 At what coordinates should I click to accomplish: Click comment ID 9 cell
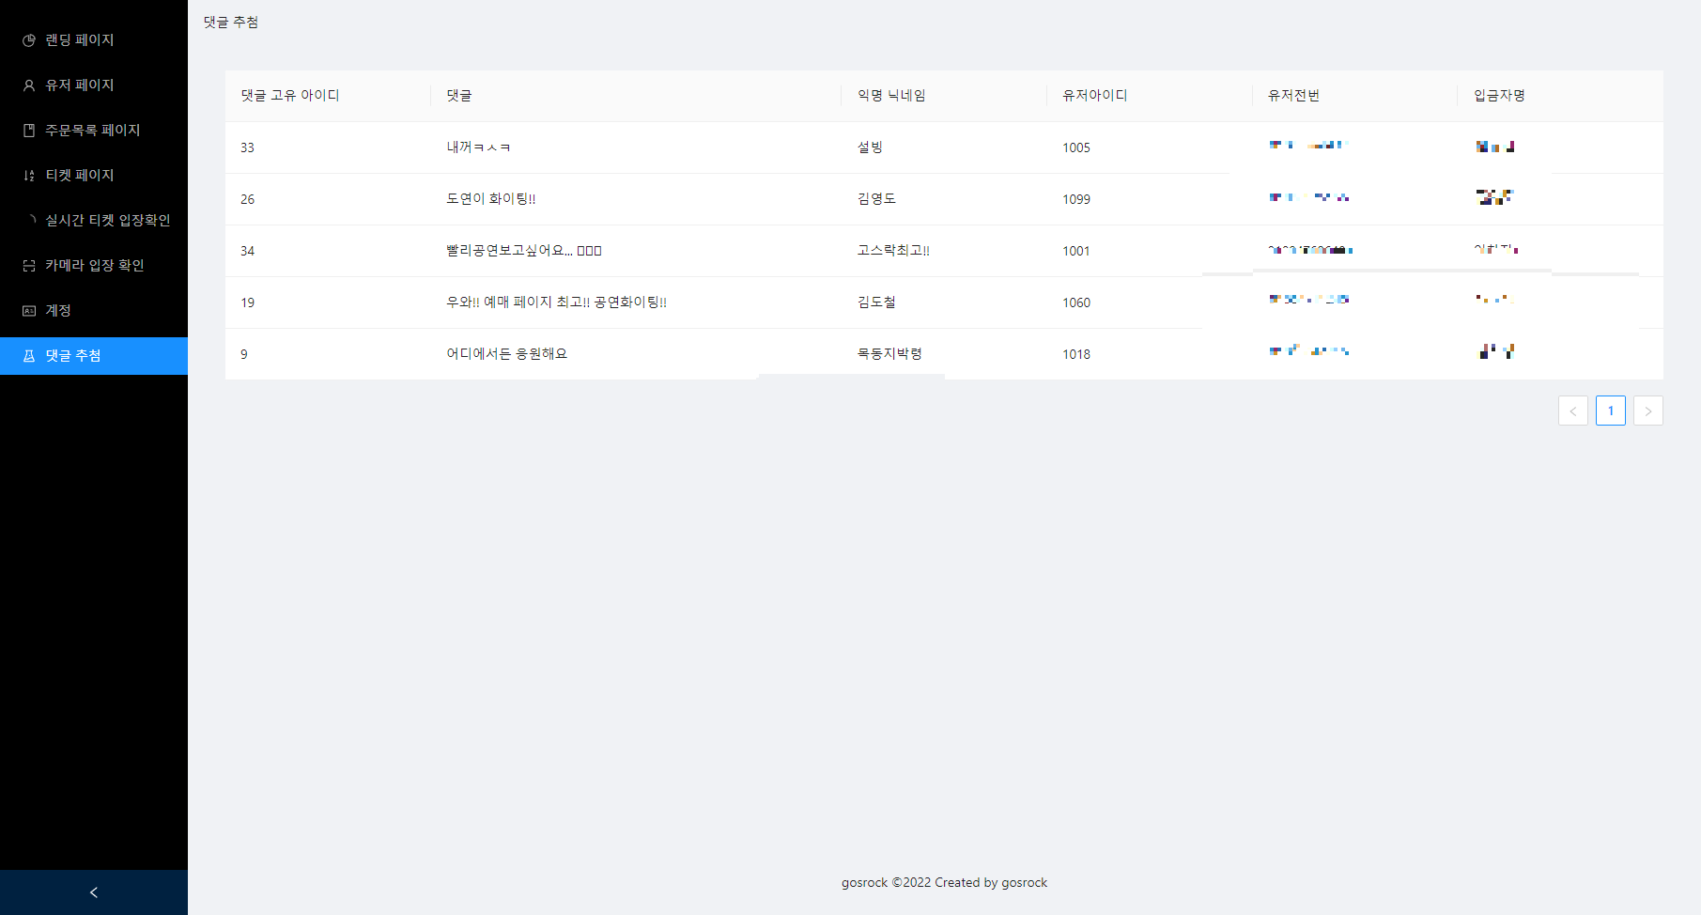click(328, 354)
